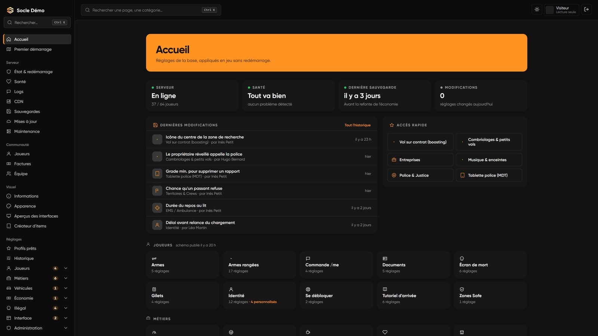The width and height of the screenshot is (598, 336).
Task: Click the Visiteur account button
Action: tap(562, 10)
